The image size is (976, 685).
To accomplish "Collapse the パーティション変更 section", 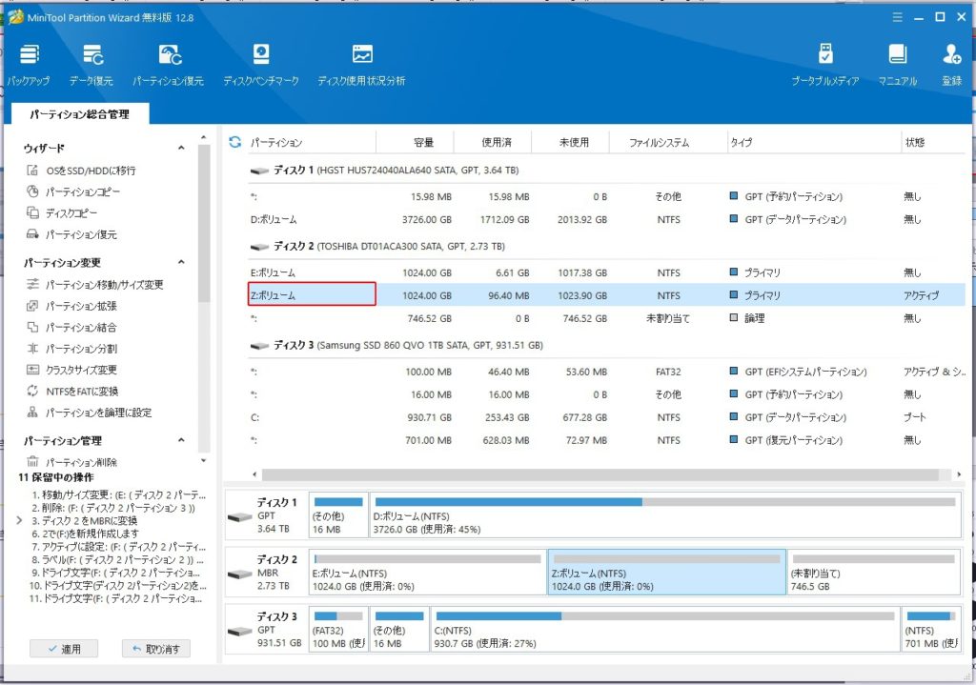I will click(x=181, y=263).
